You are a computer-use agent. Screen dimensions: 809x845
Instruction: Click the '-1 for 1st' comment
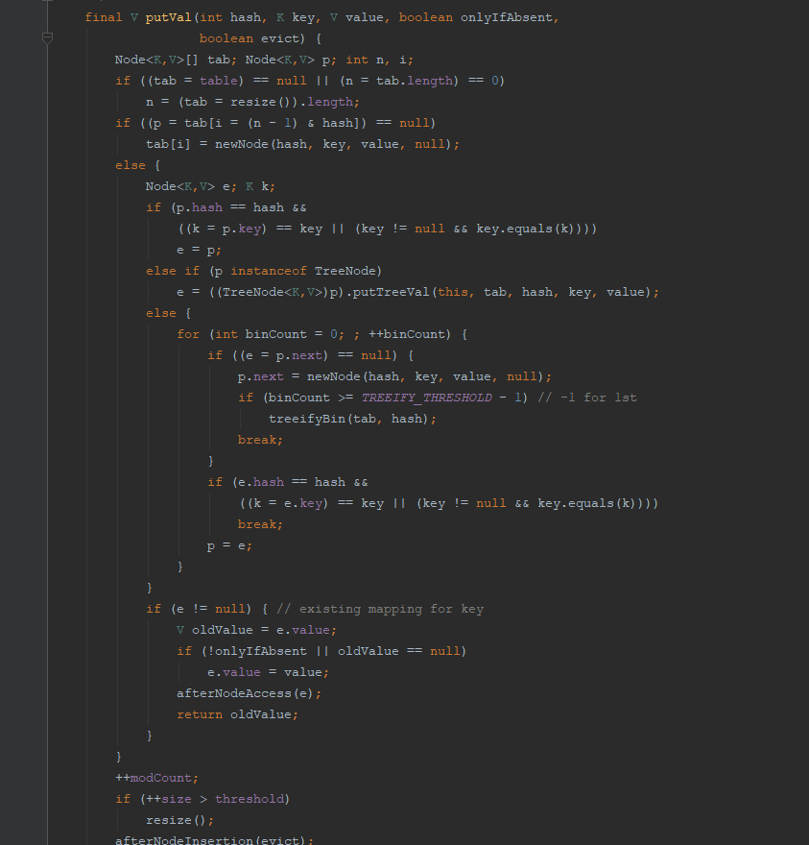coord(587,398)
